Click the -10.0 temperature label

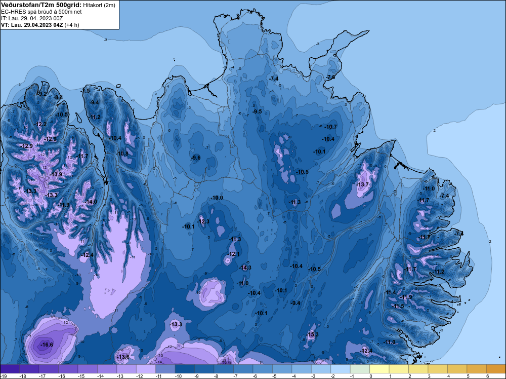tap(217, 198)
